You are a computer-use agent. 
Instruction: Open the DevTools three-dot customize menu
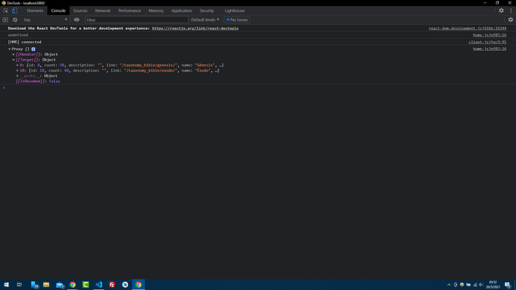click(511, 10)
